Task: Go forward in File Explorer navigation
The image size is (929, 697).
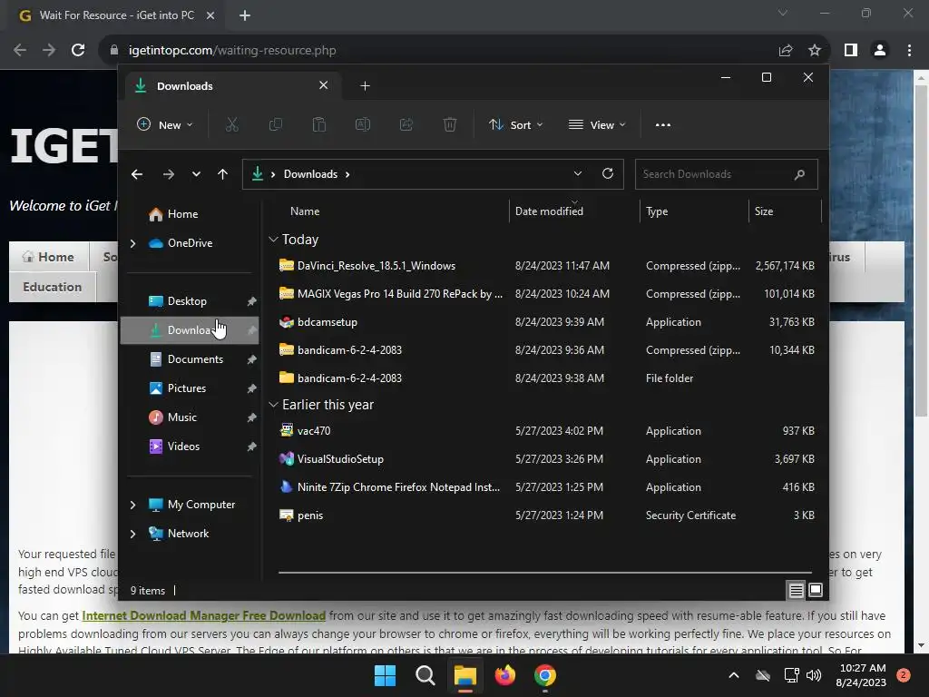Action: click(x=168, y=174)
